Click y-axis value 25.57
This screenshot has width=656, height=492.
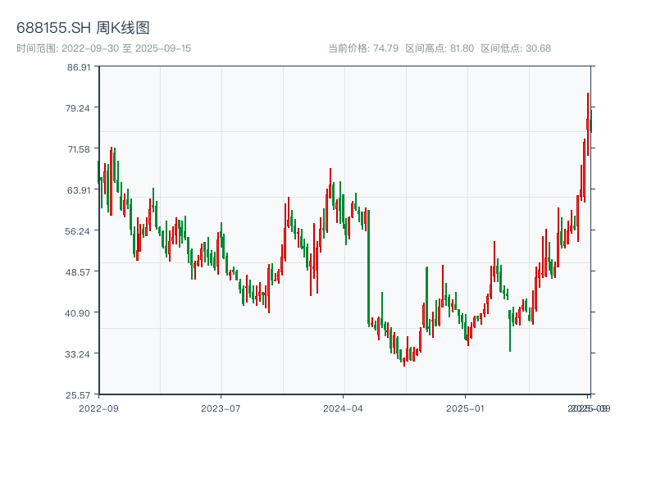pos(78,395)
